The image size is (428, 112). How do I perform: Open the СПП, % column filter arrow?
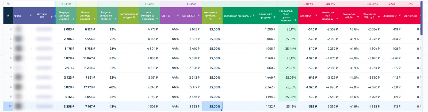tap(178, 16)
